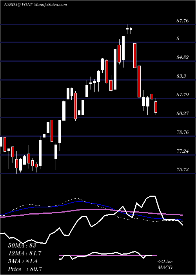Screen dimensions: 196x275
Task: Click the 81.79 price level label
Action: (183, 95)
